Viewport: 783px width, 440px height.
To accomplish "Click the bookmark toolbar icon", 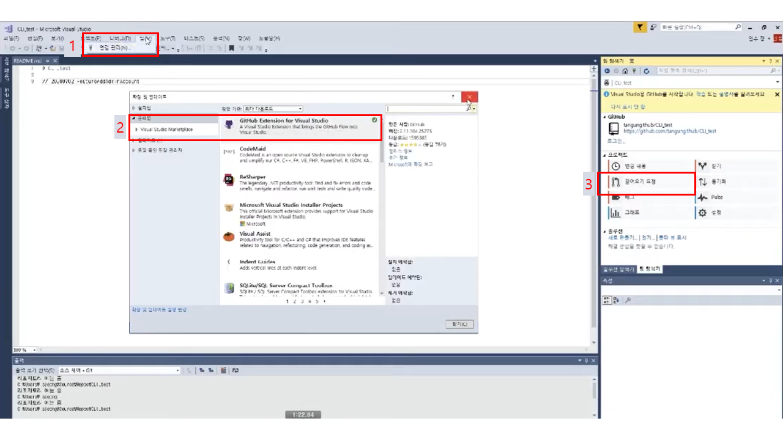I will pos(232,48).
